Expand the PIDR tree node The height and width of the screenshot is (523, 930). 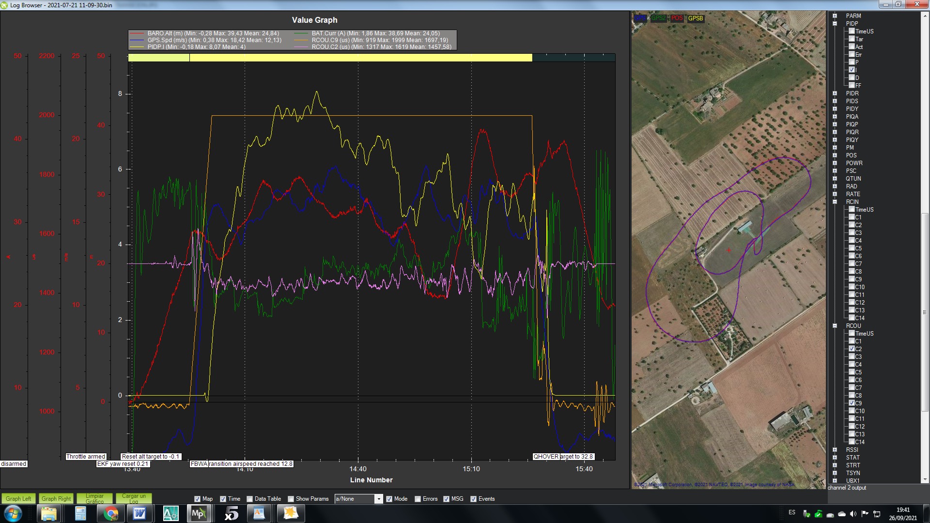(x=835, y=93)
